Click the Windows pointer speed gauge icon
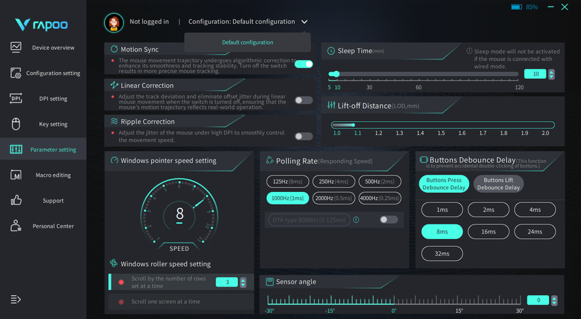The width and height of the screenshot is (581, 319). coord(115,160)
